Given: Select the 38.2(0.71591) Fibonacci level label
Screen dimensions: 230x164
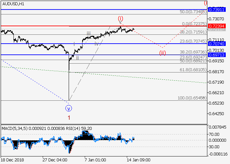Looking at the screenshot, I should tap(194, 32).
